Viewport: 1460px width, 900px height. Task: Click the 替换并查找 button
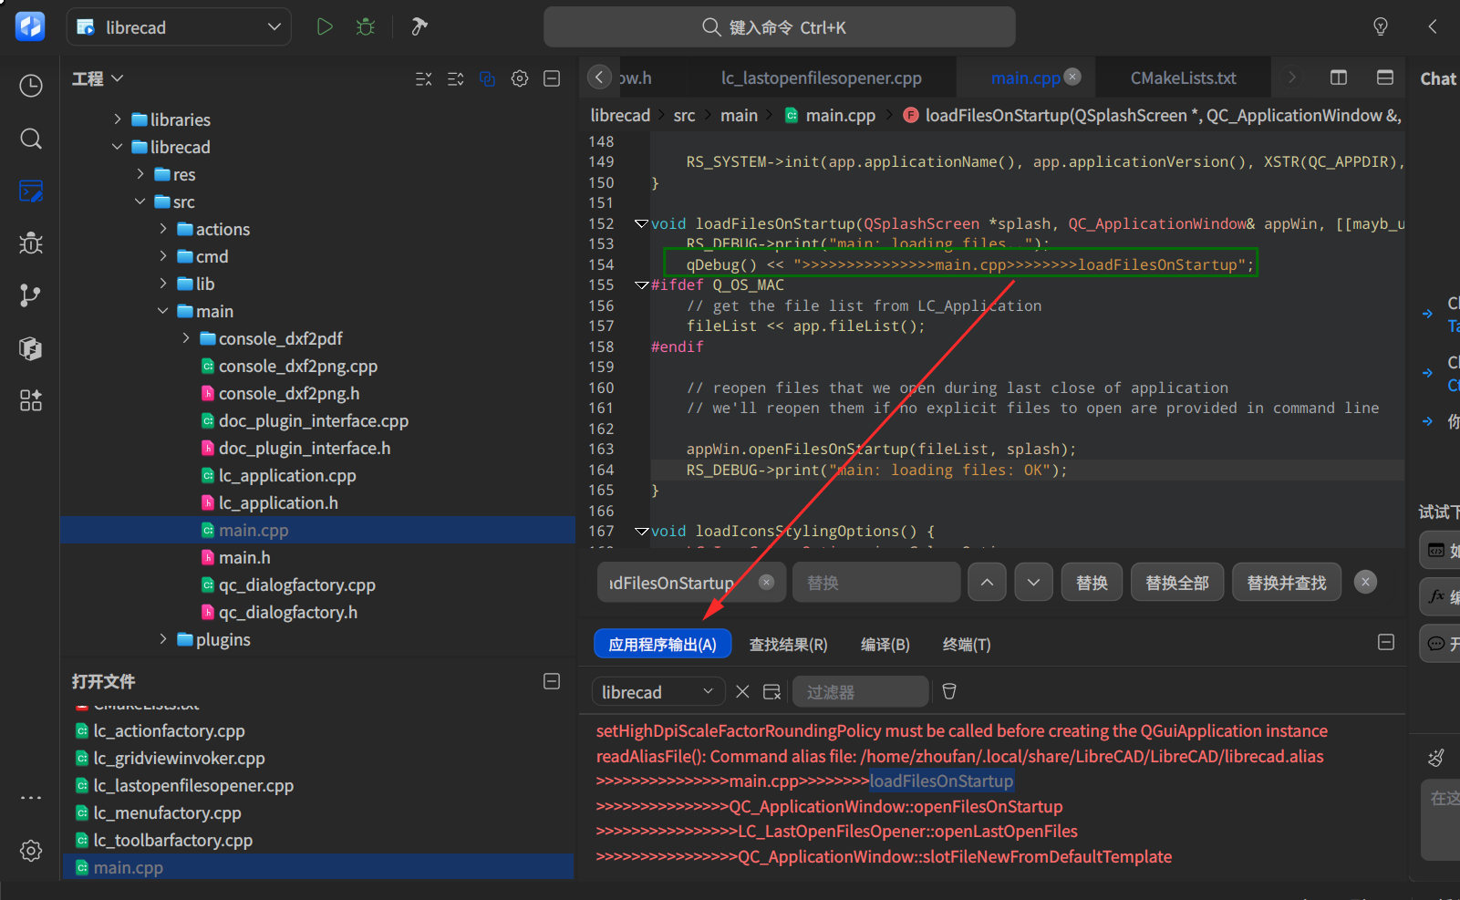point(1287,583)
